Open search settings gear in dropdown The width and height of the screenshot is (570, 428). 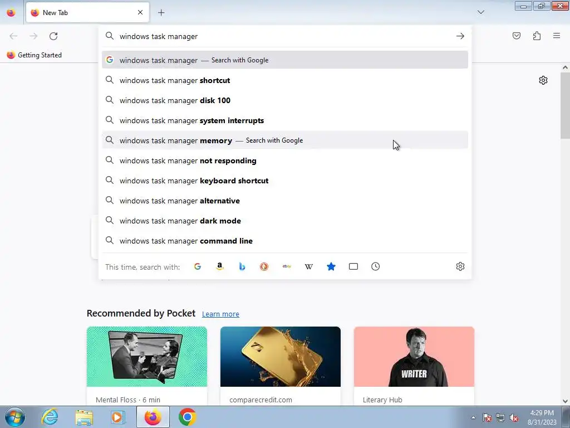tap(460, 266)
